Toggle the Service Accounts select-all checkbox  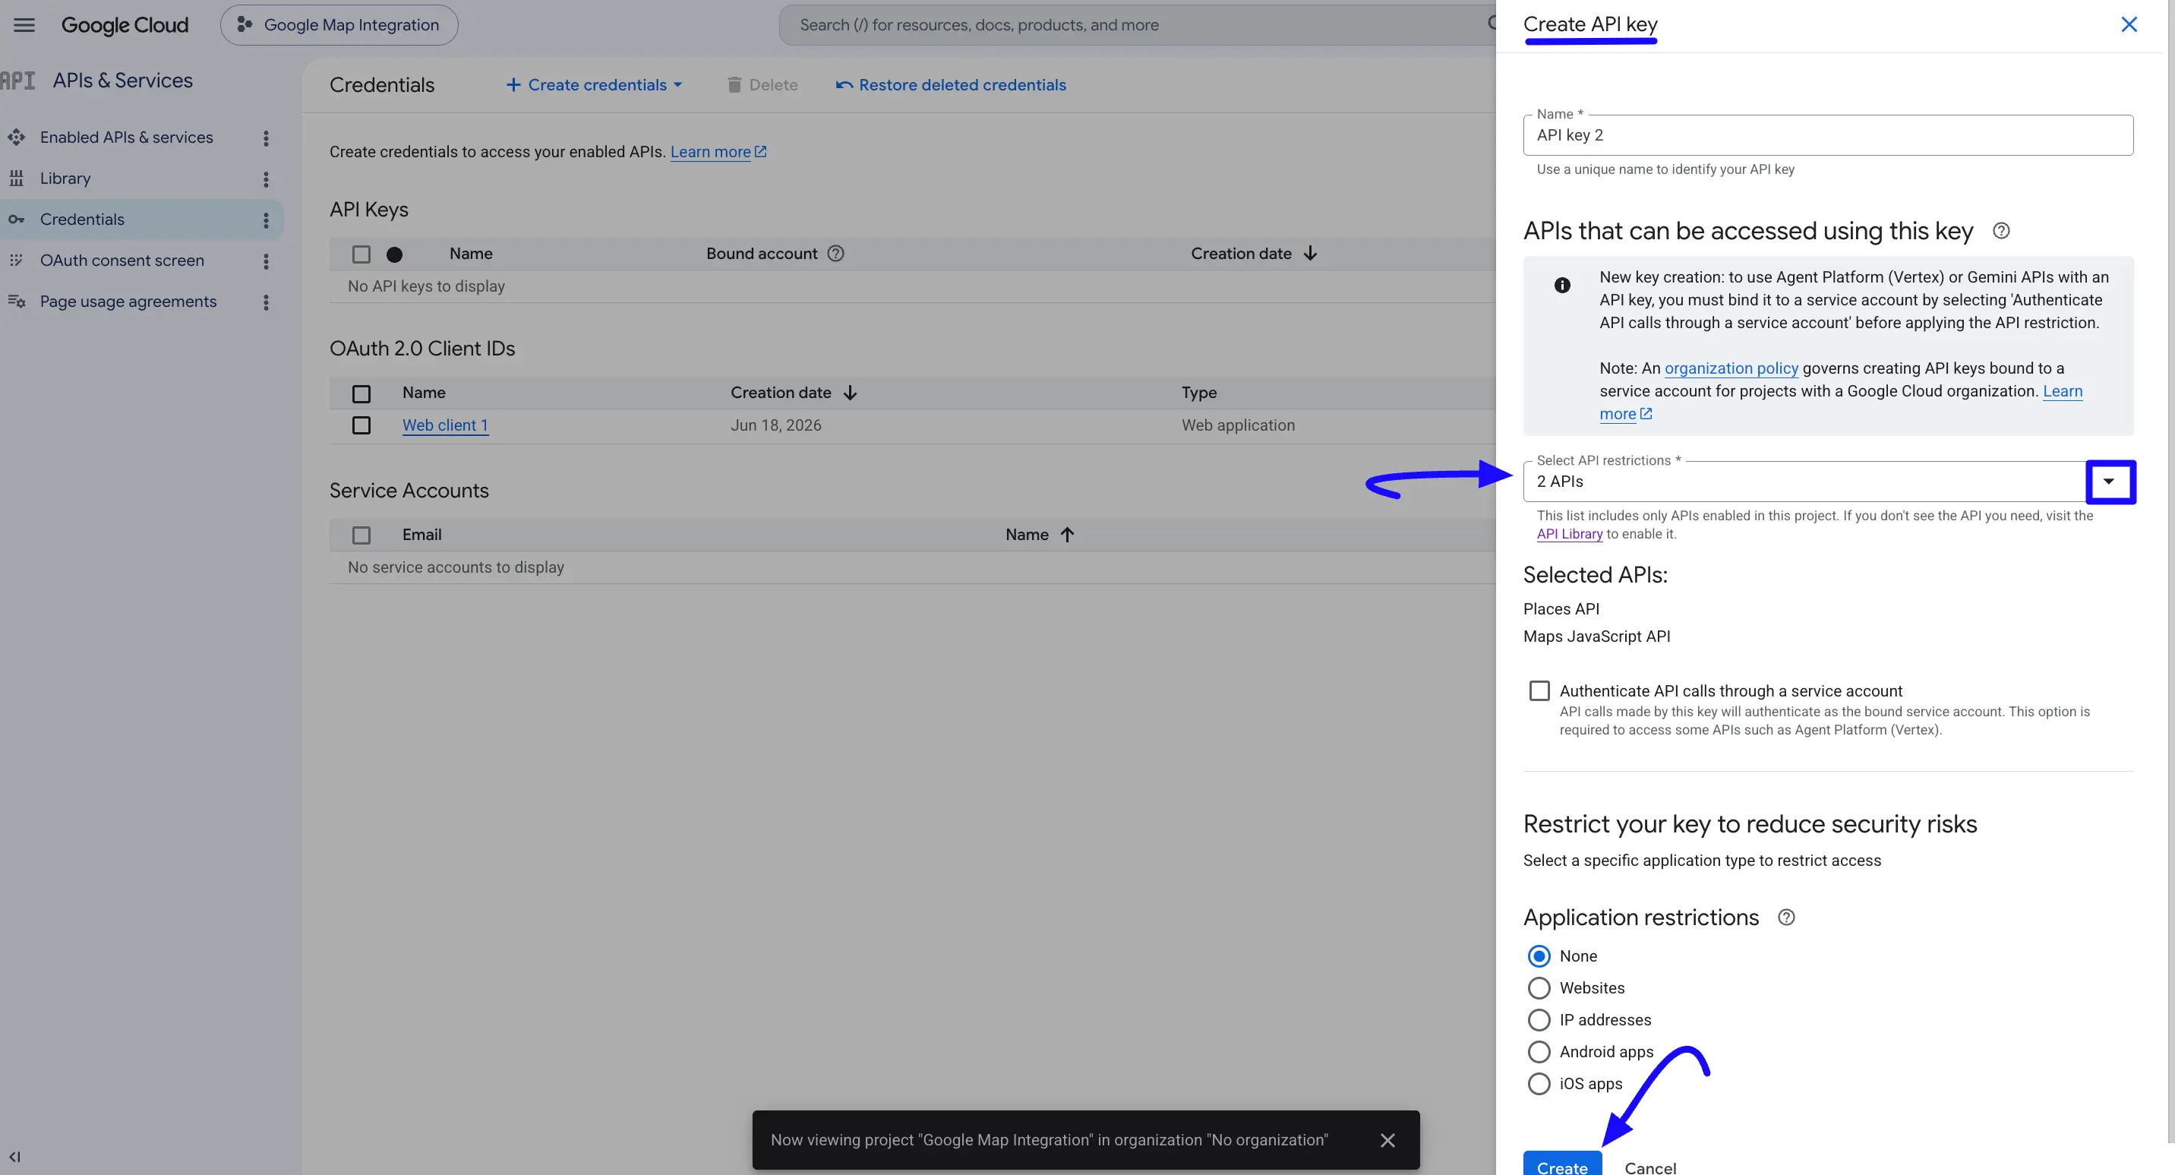pyautogui.click(x=361, y=535)
